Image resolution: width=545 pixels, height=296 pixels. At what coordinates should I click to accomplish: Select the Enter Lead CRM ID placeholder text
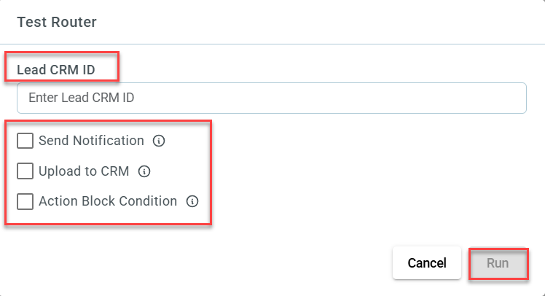click(82, 98)
